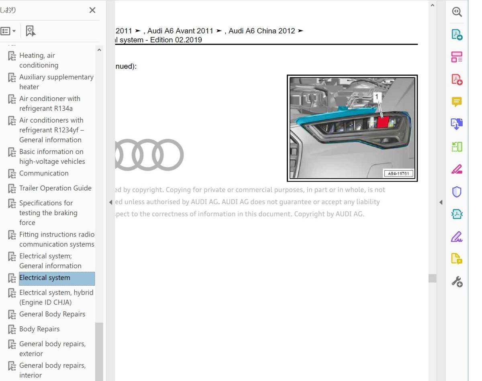Open the bookmark options dropdown menu

[8, 31]
